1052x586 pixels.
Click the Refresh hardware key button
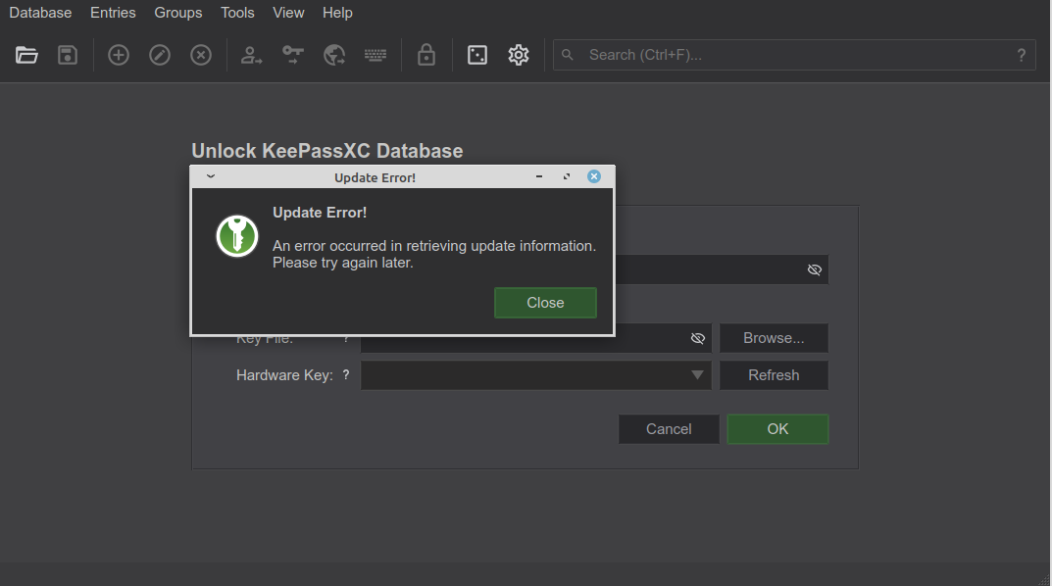774,375
